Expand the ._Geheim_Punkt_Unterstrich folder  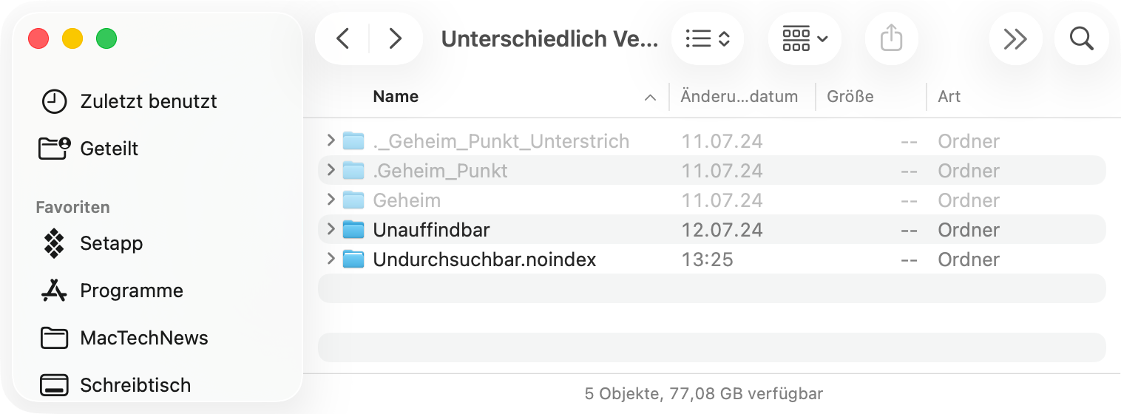point(331,140)
